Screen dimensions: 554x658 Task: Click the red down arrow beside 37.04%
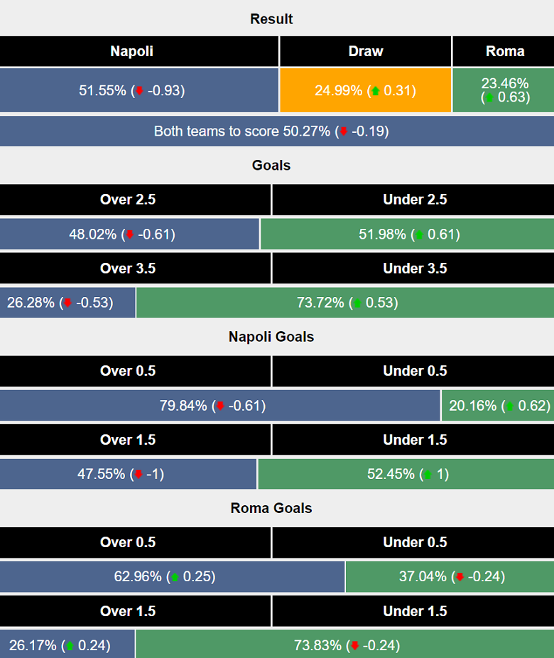[459, 578]
